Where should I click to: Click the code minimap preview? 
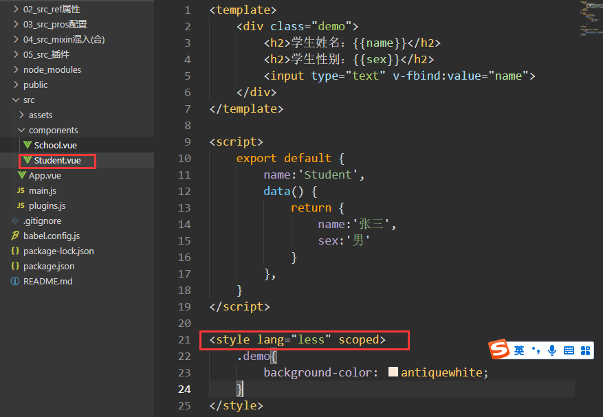coord(591,19)
